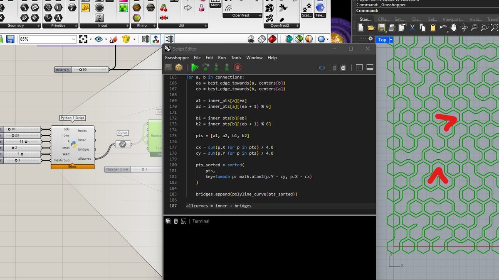Select the Pan hand tool in Rhino
Screen dimensions: 499x280
point(453,28)
